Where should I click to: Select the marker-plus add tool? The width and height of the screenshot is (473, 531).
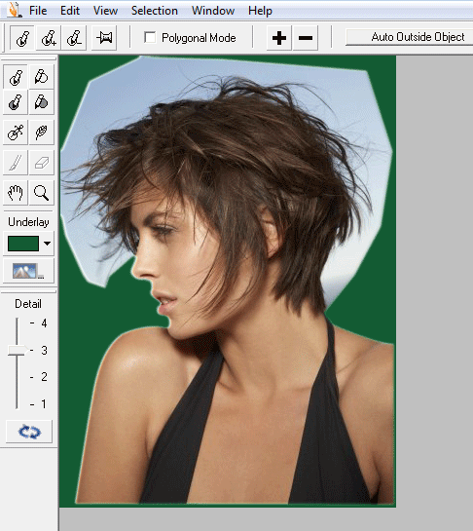point(49,38)
